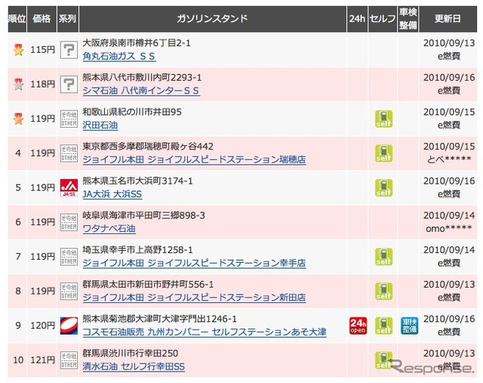483x383 pixels.
Task: Click the OTHER brand icon in 沢田石油 row
Action: point(69,119)
